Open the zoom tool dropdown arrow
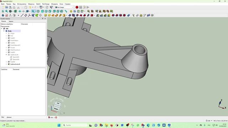Image resolution: width=228 pixels, height=128 pixels. tap(36, 11)
